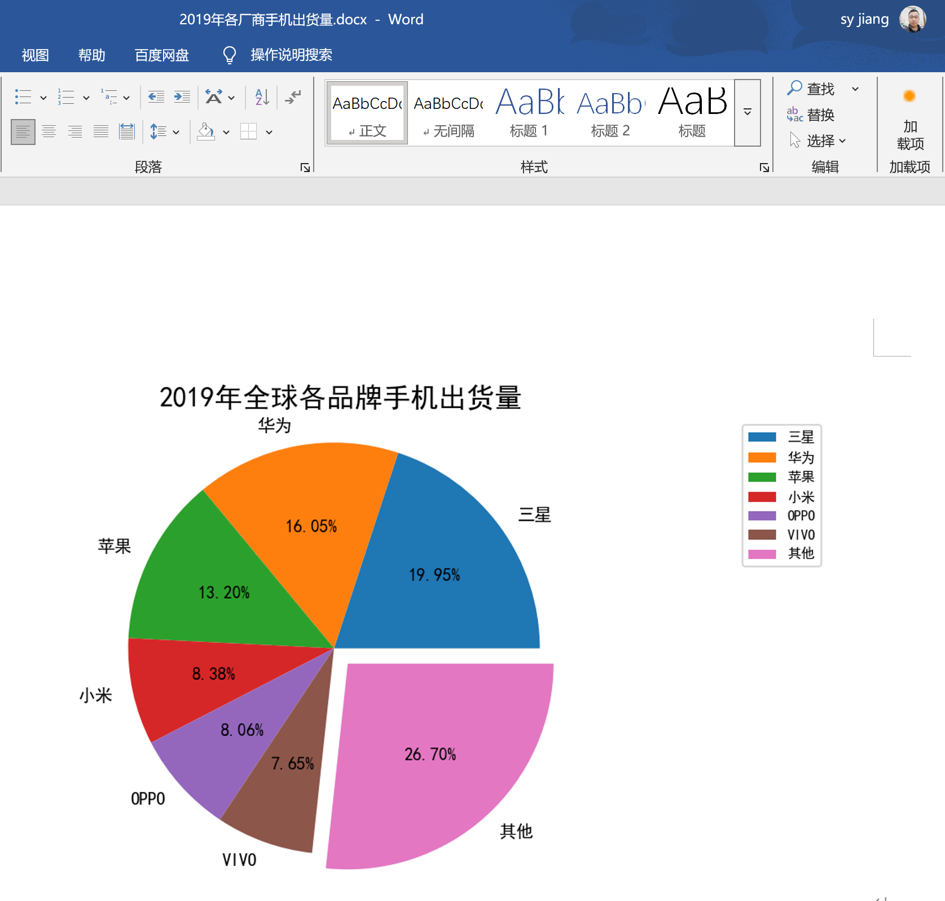The image size is (945, 901).
Task: Expand the numbering style dropdown
Action: coord(86,98)
